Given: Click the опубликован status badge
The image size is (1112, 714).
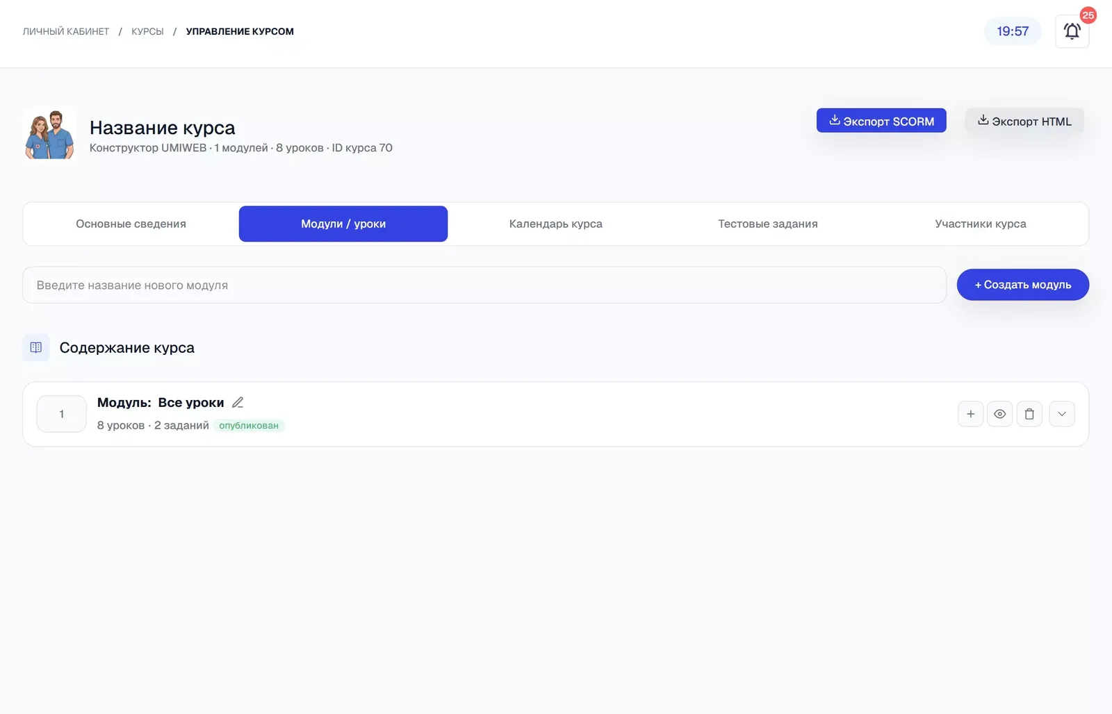Looking at the screenshot, I should (249, 426).
